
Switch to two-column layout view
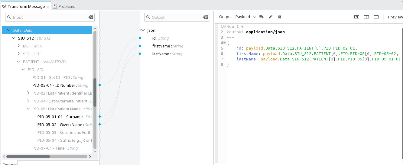point(366,17)
